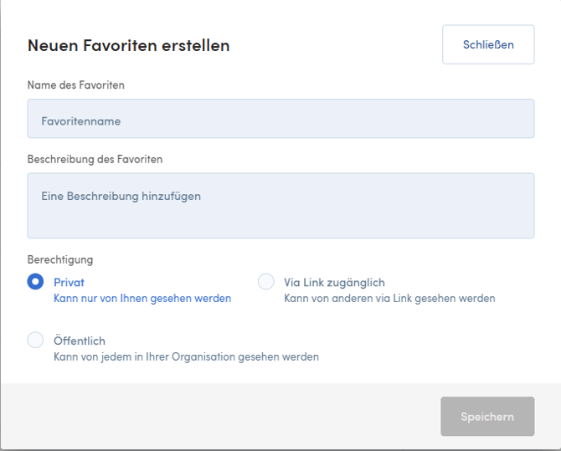The image size is (561, 451).
Task: Click the 'Name des Favoriten' field label
Action: tap(76, 85)
